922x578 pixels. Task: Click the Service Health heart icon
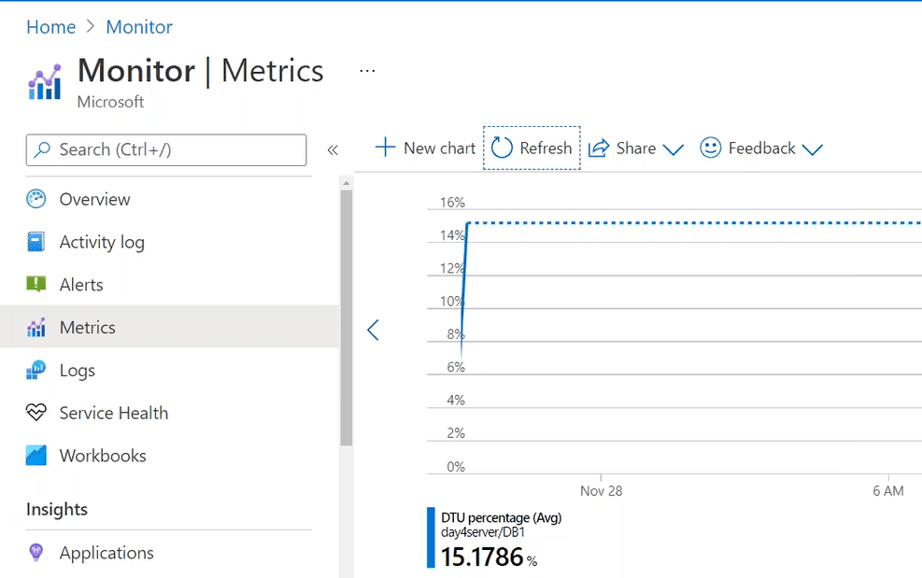36,413
